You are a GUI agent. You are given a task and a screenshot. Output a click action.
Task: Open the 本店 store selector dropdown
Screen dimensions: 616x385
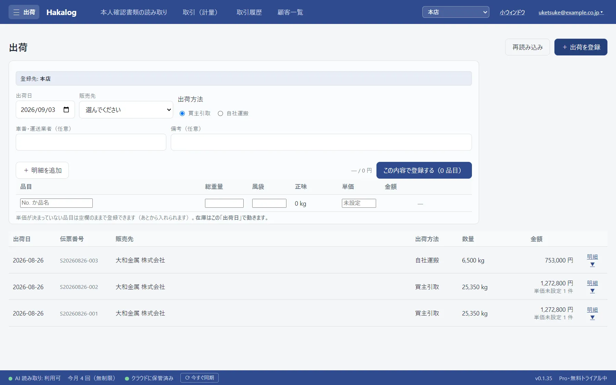point(455,12)
